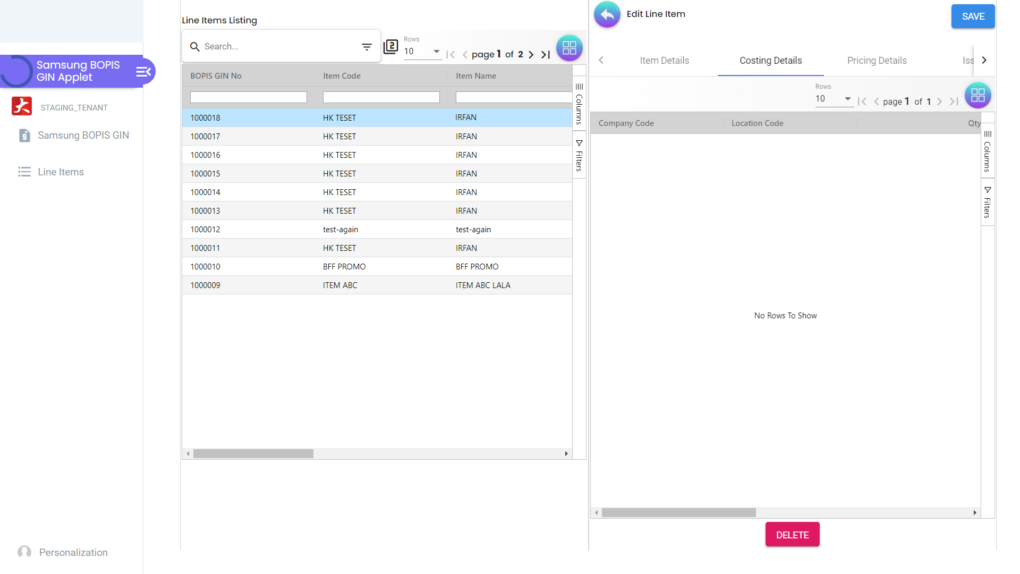Viewport: 1020px width, 574px height.
Task: Open Rows dropdown in Line Items Listing
Action: tap(422, 52)
